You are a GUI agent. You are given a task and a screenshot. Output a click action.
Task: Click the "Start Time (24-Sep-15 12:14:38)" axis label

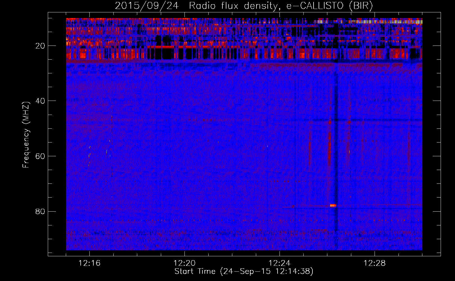pyautogui.click(x=244, y=271)
